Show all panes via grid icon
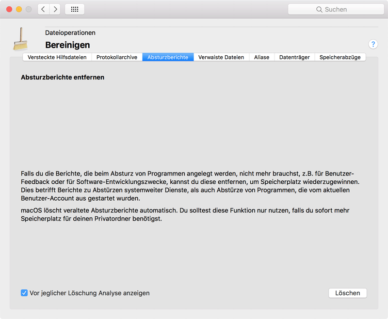The width and height of the screenshot is (388, 319). [75, 9]
